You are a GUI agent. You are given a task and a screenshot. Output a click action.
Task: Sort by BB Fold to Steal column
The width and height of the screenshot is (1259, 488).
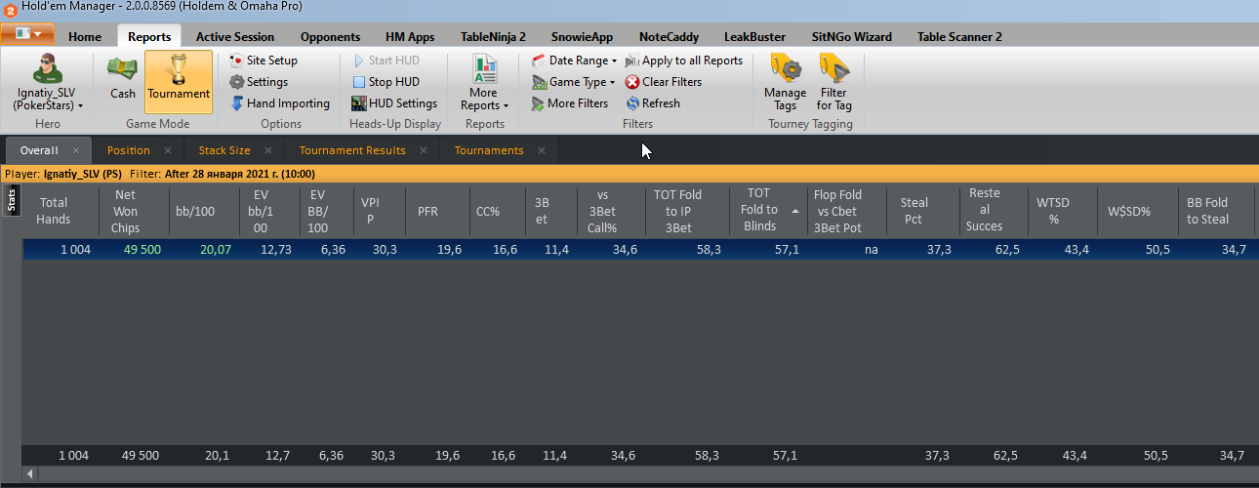click(x=1215, y=211)
